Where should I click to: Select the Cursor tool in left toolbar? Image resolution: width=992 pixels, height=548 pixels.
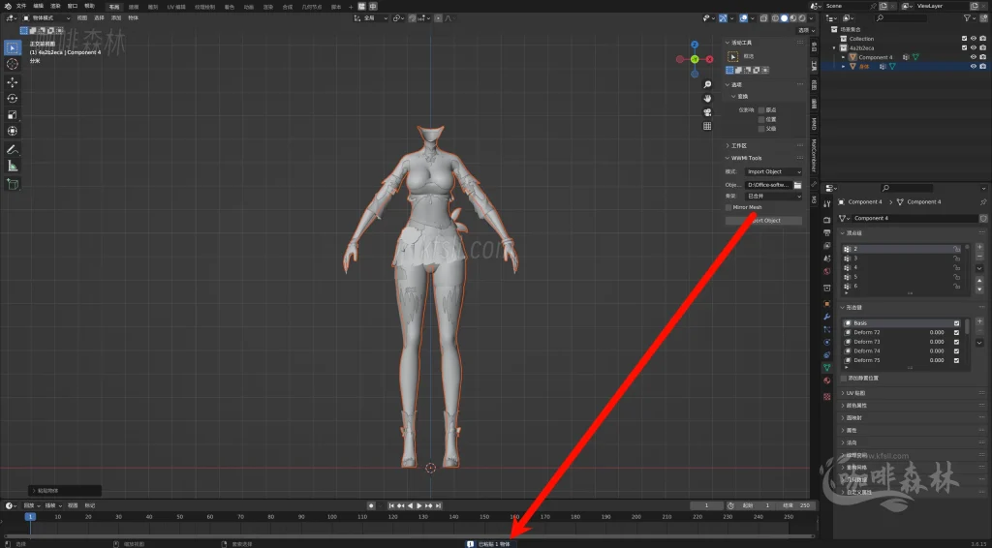[12, 64]
